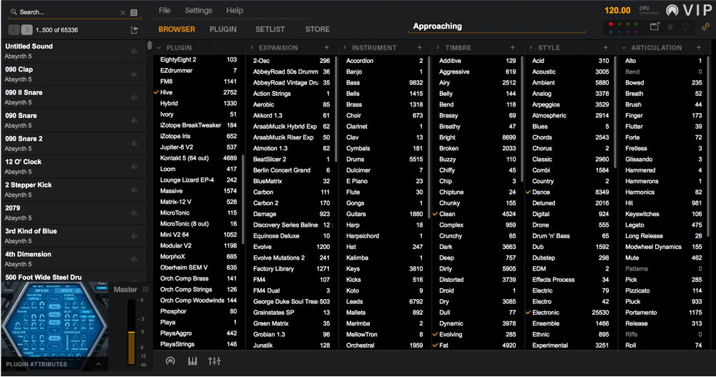
Task: Select the red color dot
Action: click(611, 24)
